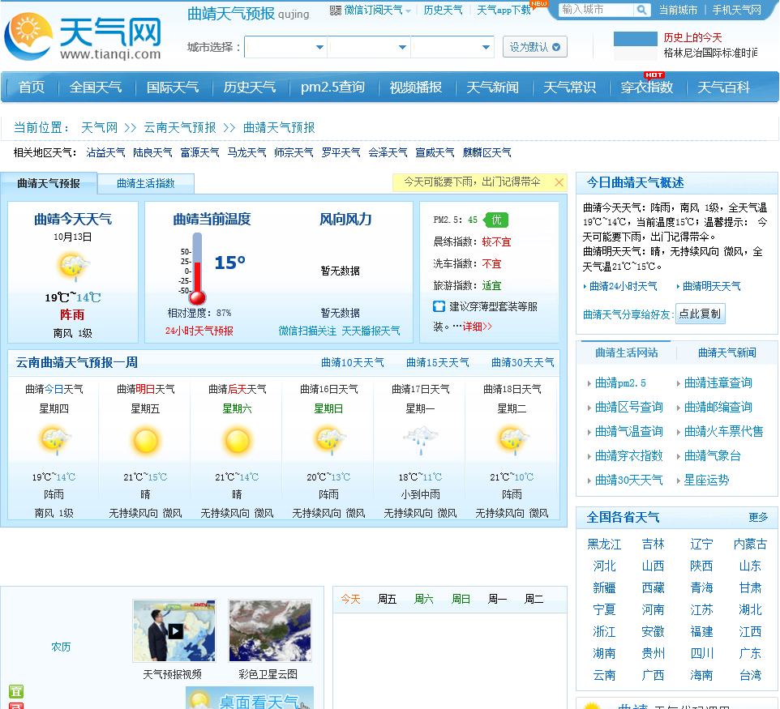
Task: Open the 曲靖15天天气 link
Action: (437, 362)
